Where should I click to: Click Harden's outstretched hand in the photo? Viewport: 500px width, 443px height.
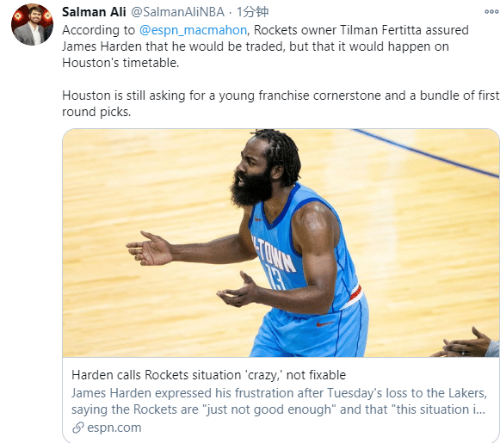149,249
